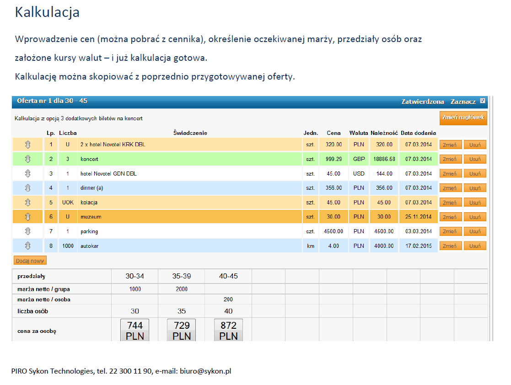Viewport: 511px width, 385px height.
Task: Select the 'autokar' service name cell
Action: pyautogui.click(x=190, y=246)
